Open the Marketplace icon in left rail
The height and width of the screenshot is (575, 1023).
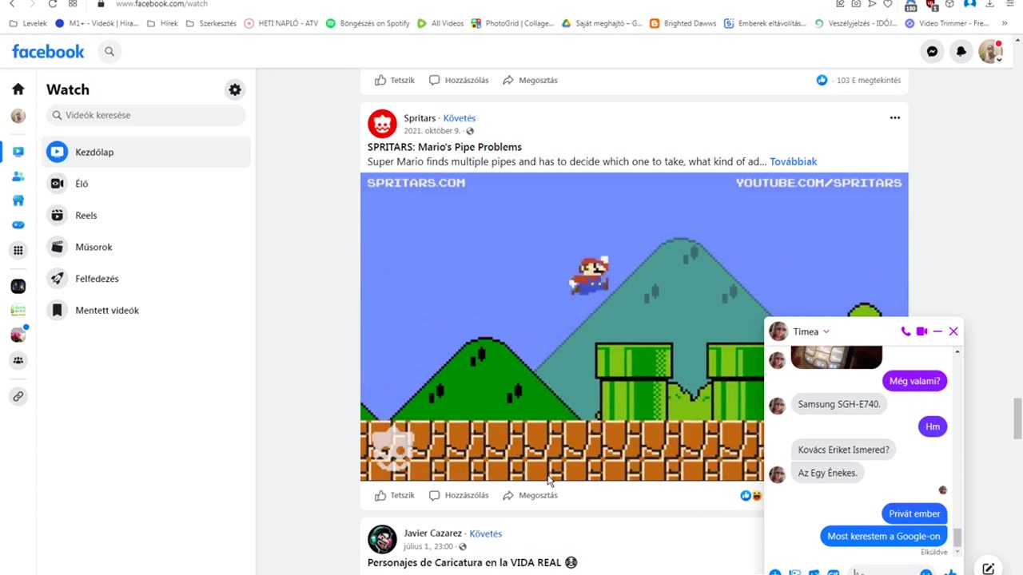tap(18, 200)
